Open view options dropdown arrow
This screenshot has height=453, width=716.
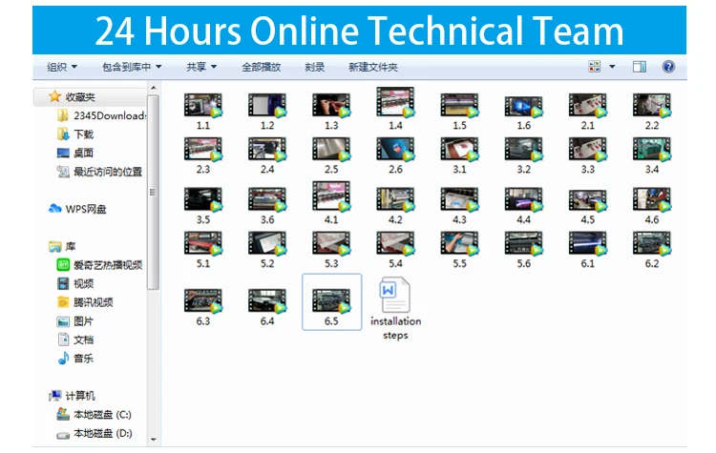point(612,67)
